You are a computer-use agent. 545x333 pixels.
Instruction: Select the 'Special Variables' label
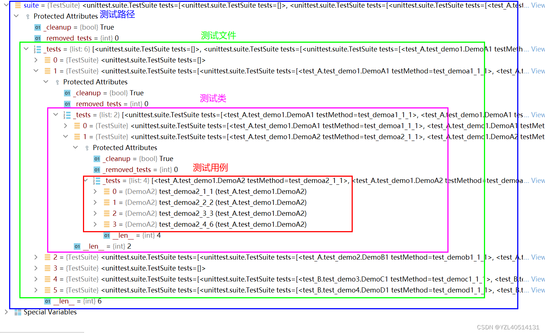(x=50, y=312)
